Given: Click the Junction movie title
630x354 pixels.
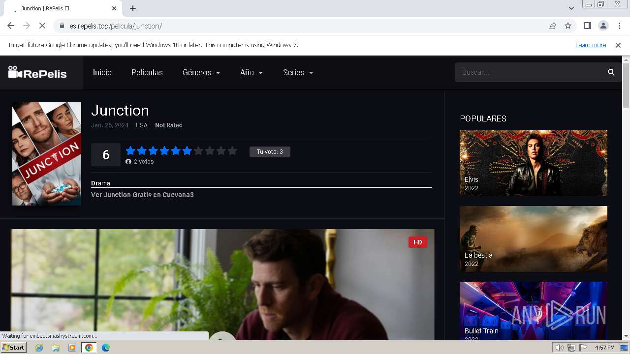Looking at the screenshot, I should [120, 110].
